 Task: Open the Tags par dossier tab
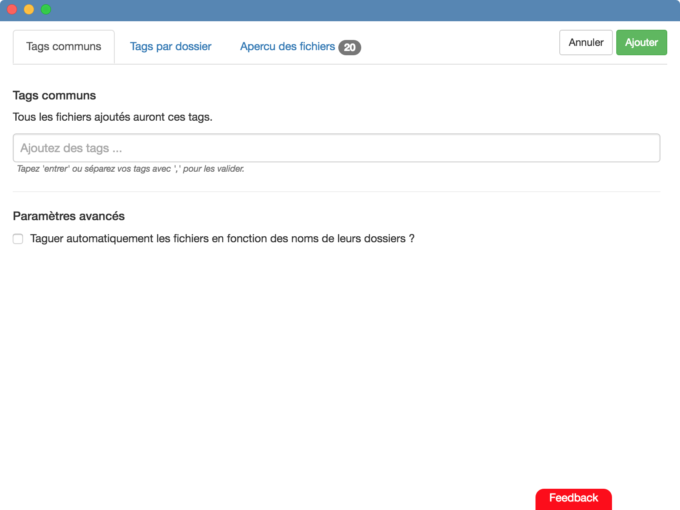click(x=171, y=47)
